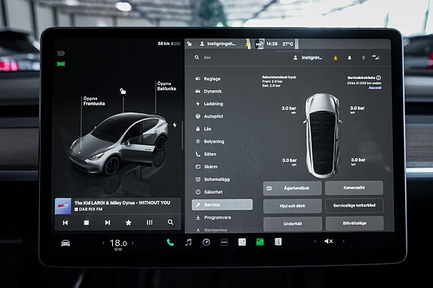
Task: Open the purple camera app icon
Action: pos(206,242)
